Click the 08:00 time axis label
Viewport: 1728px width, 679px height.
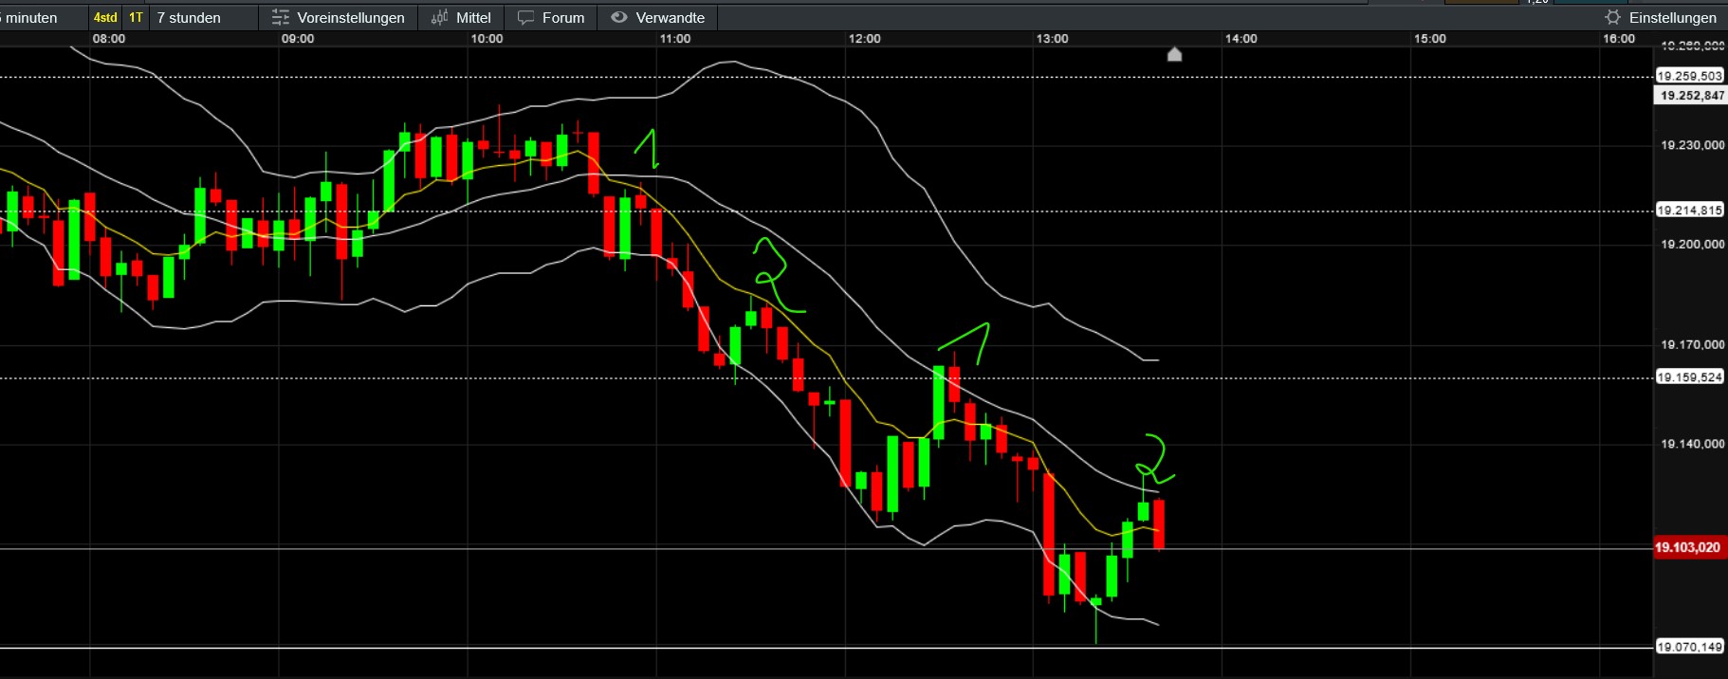tap(109, 39)
